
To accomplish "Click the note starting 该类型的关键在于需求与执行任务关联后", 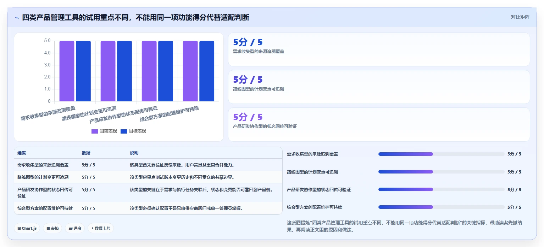I will (x=201, y=190).
